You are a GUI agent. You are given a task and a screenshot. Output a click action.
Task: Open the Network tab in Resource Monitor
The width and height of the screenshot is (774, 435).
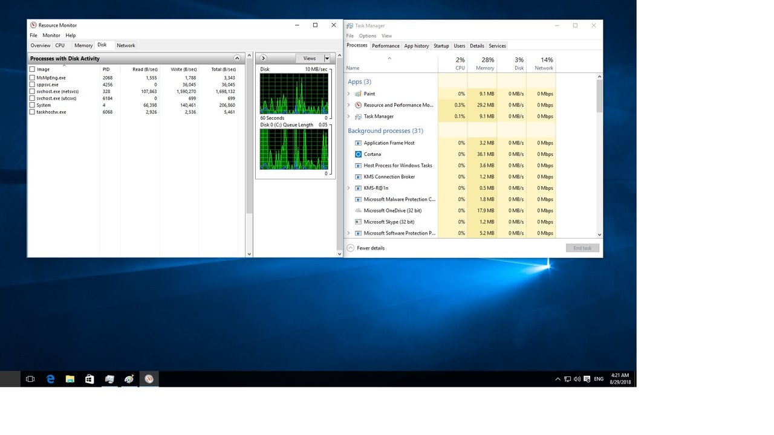[126, 45]
